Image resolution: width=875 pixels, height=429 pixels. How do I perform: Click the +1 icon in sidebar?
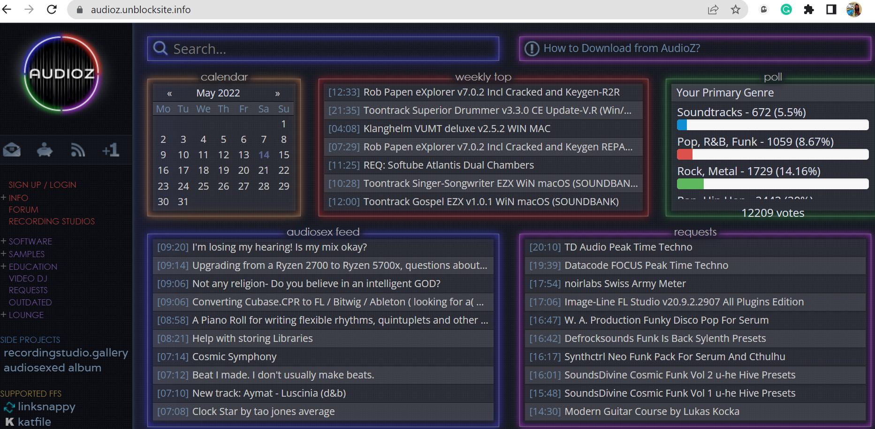pos(111,150)
